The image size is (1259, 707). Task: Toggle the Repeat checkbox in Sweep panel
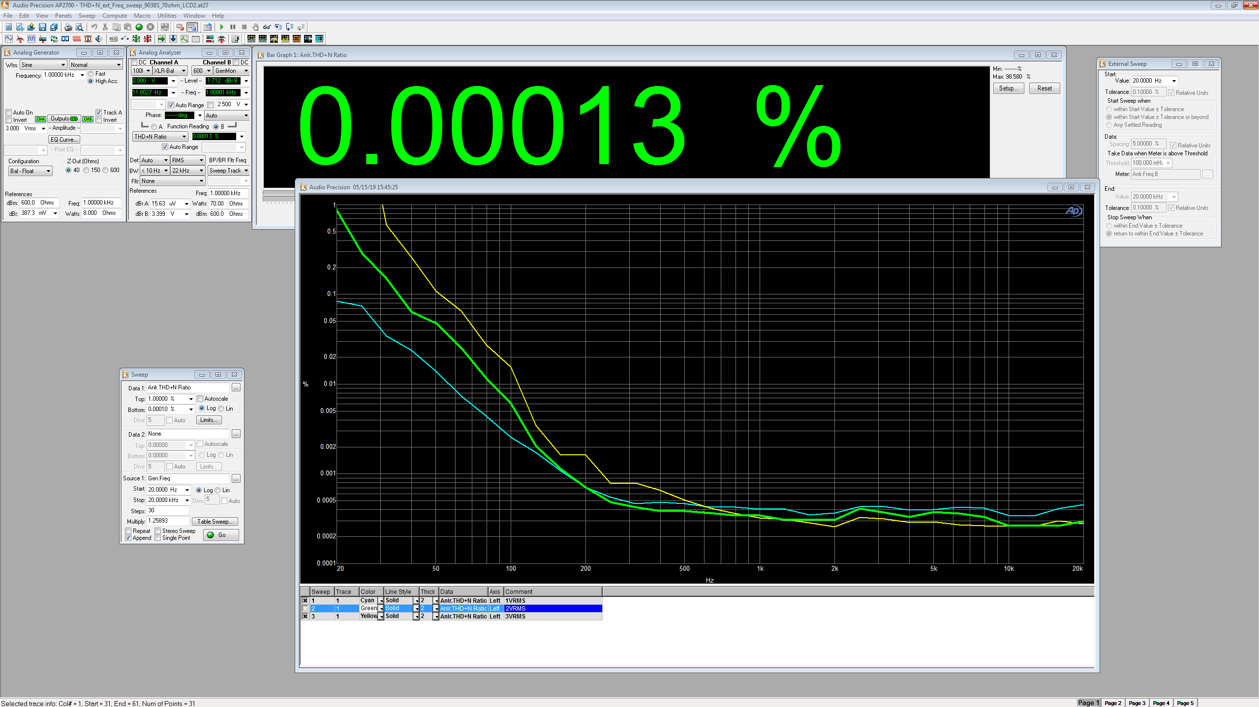(128, 531)
